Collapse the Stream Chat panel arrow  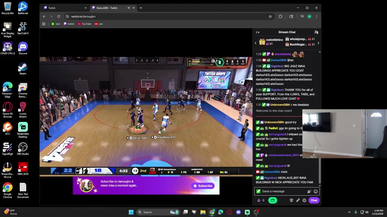click(x=258, y=32)
